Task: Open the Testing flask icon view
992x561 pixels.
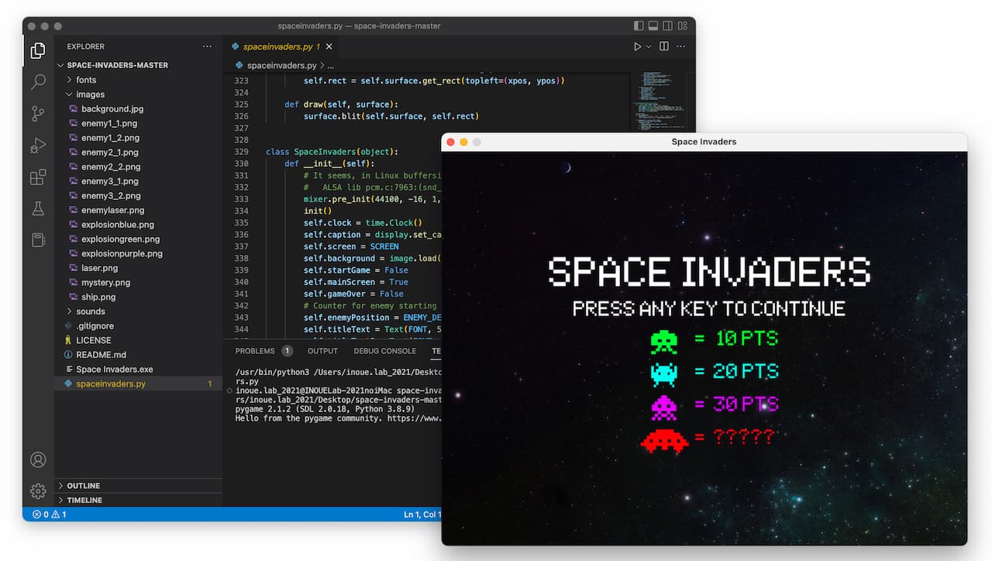Action: (38, 209)
